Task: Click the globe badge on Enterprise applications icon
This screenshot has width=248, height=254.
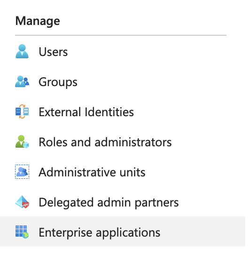Action: click(x=25, y=235)
